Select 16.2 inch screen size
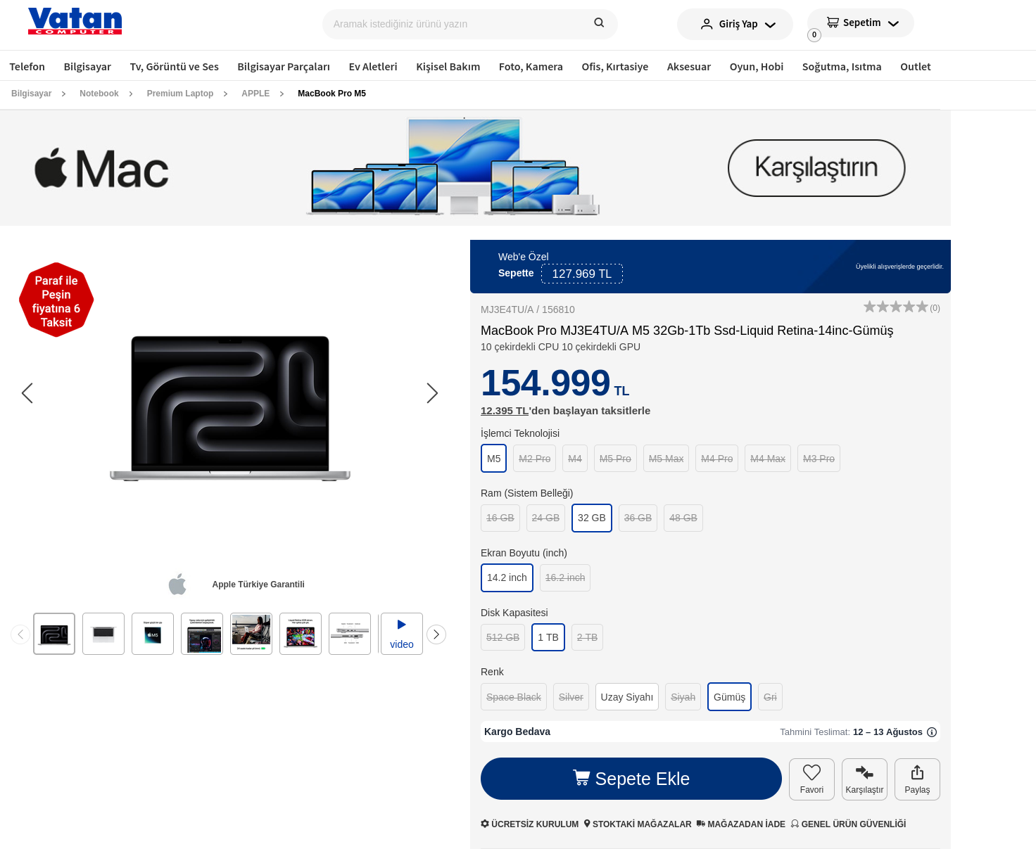This screenshot has height=849, width=1036. tap(565, 578)
